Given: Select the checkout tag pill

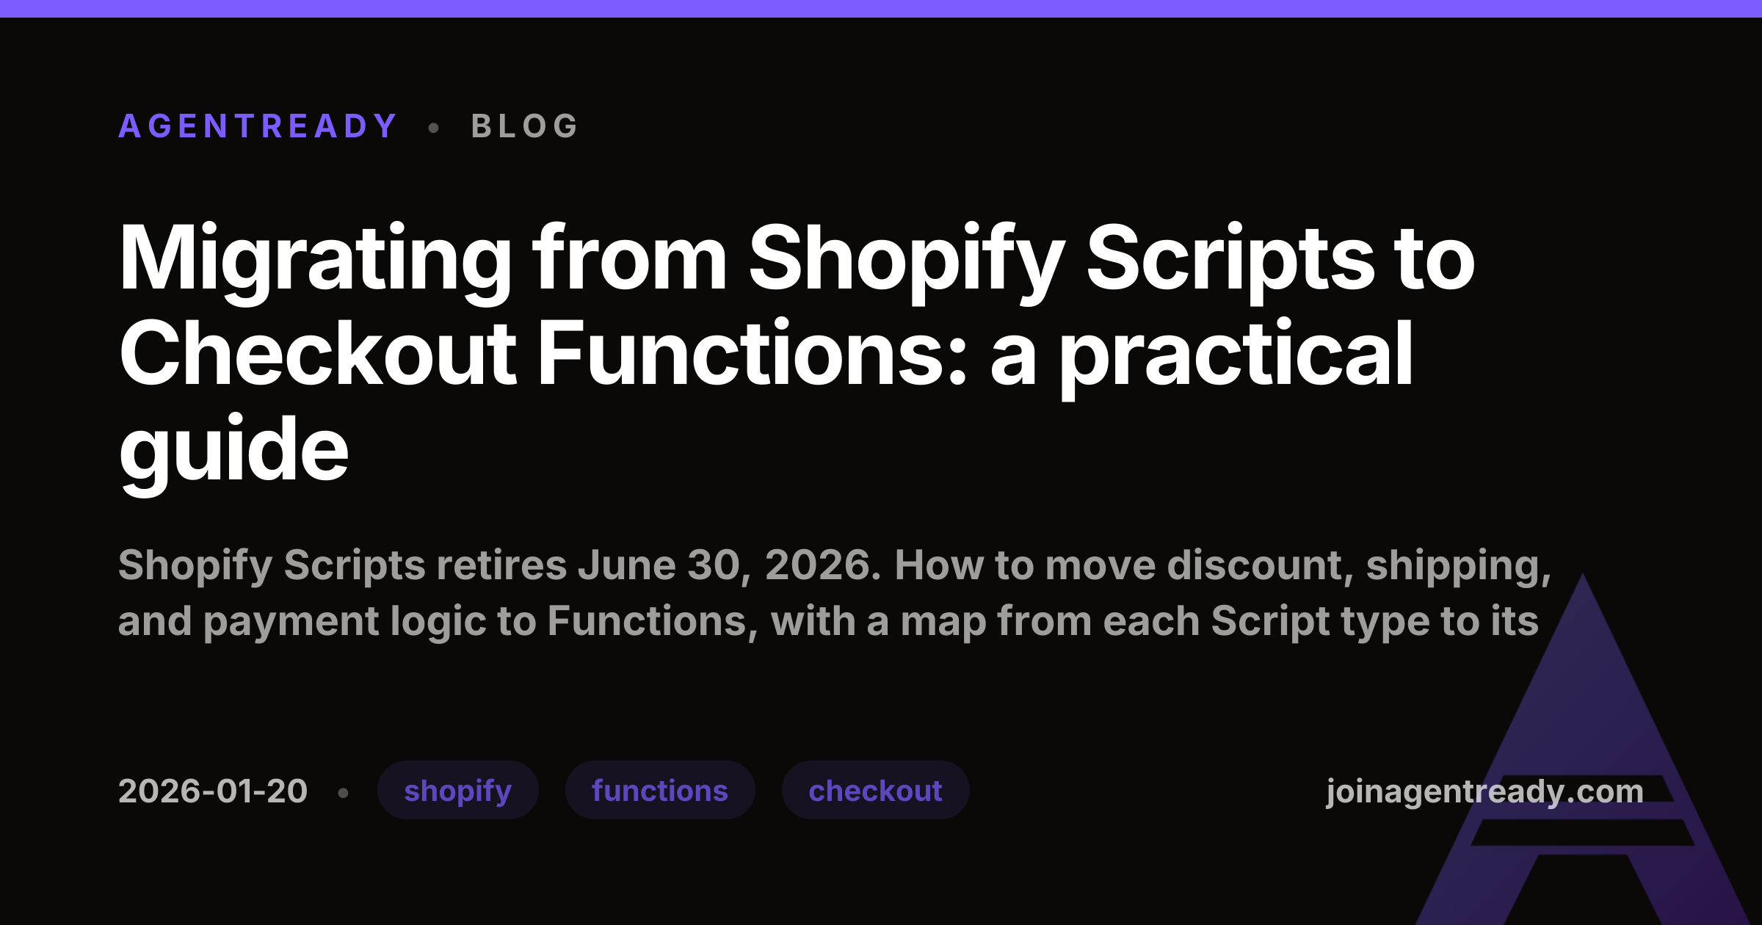Looking at the screenshot, I should (875, 790).
